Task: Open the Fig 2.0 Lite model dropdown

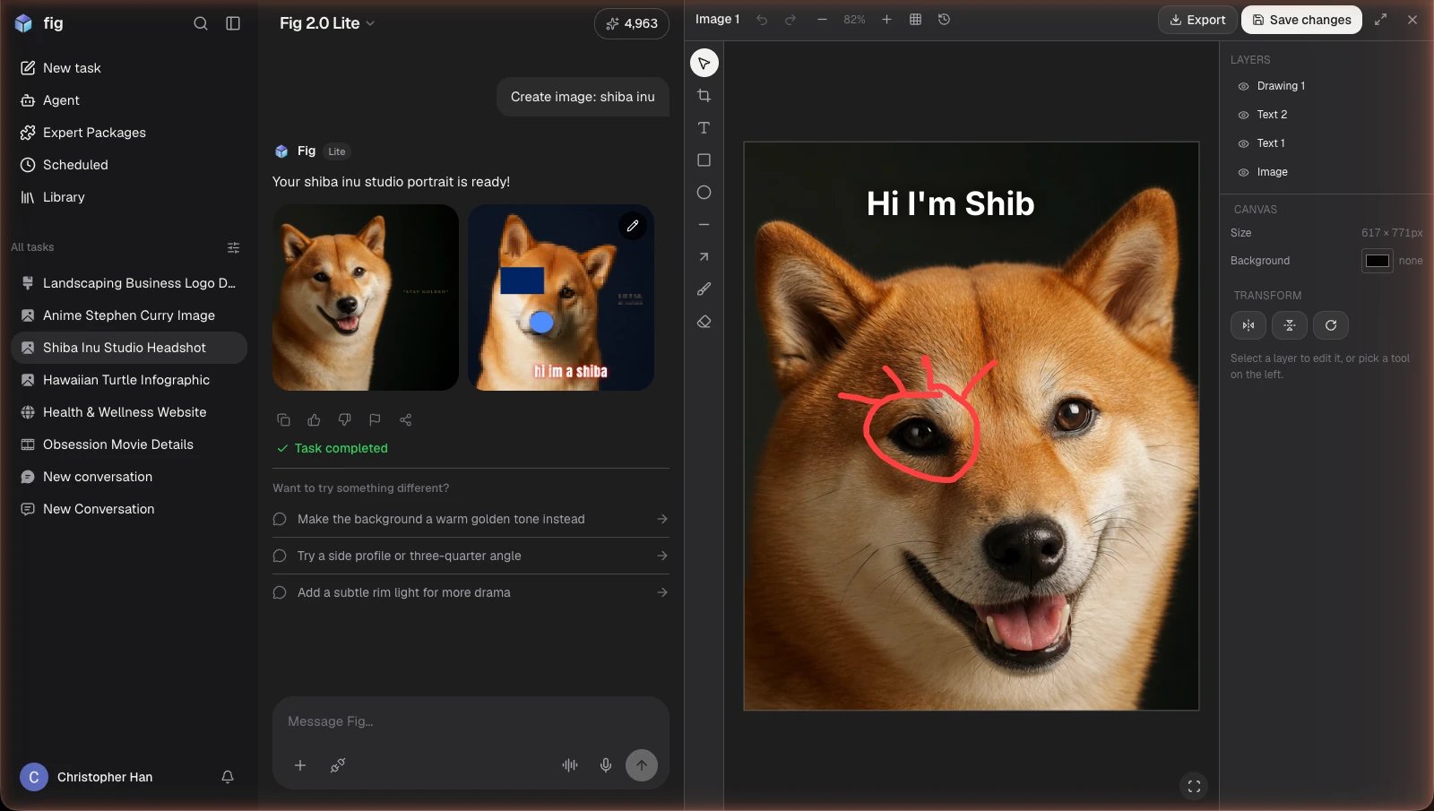Action: 327,23
